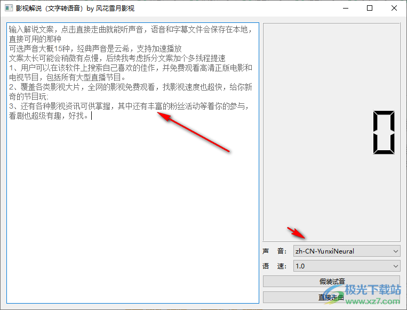Viewport: 407px width, 310px height.
Task: Click empty area of the script text box
Action: click(132, 213)
